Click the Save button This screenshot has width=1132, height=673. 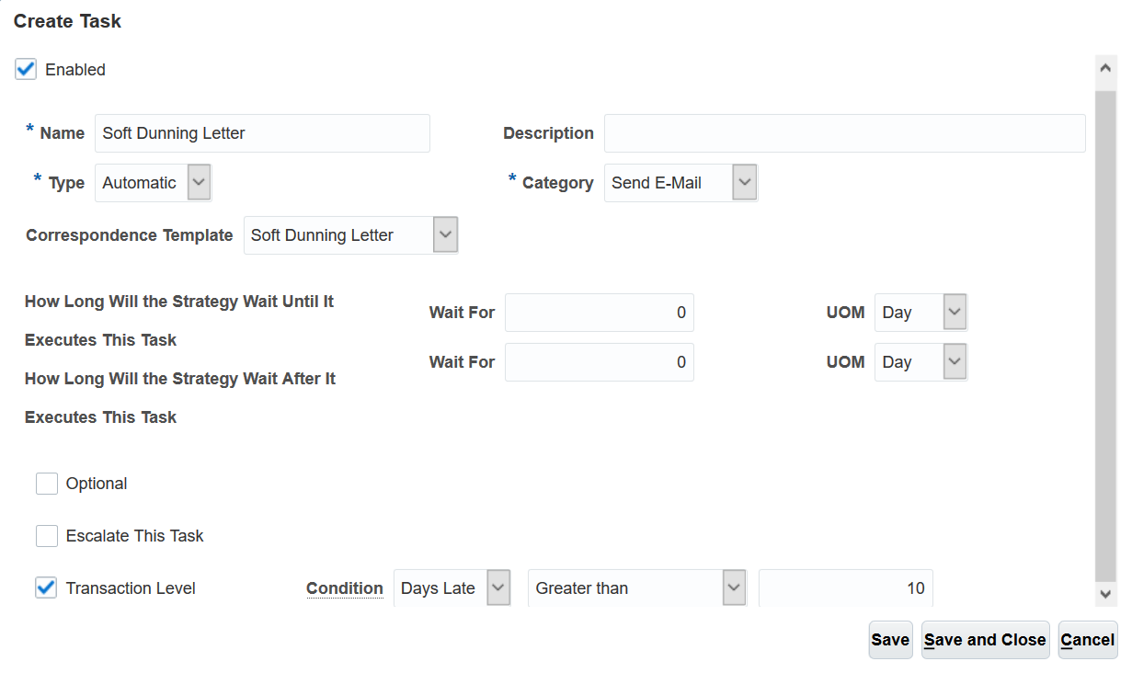pyautogui.click(x=890, y=640)
